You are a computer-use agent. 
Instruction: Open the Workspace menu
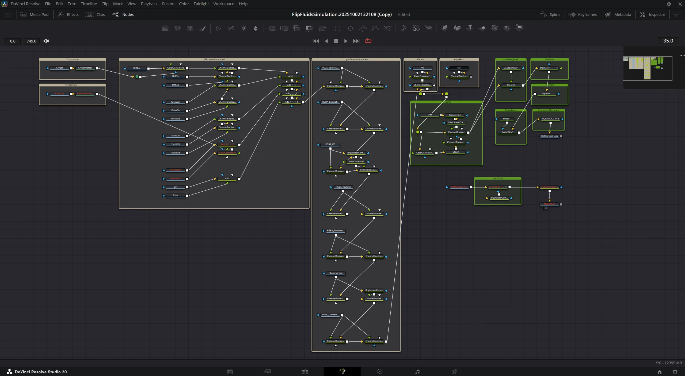pyautogui.click(x=224, y=4)
